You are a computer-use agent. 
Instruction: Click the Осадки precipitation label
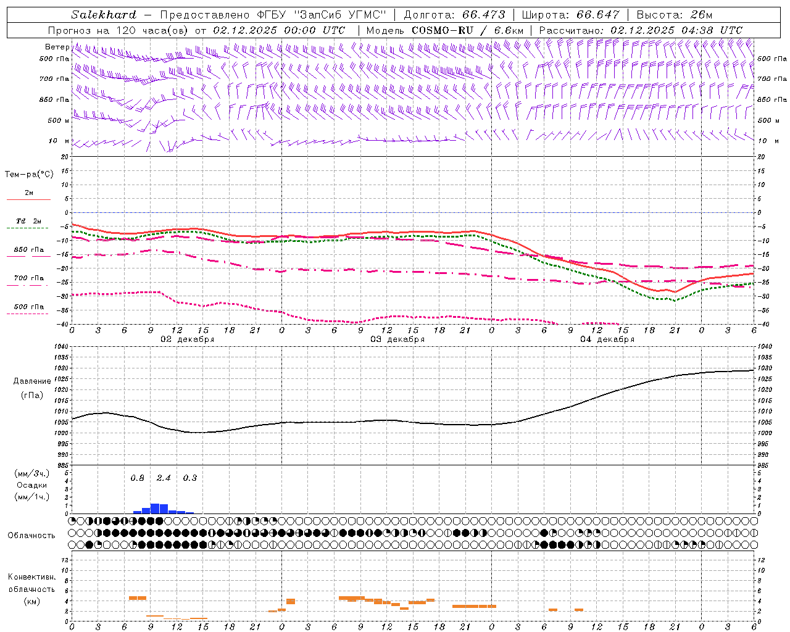(x=31, y=485)
